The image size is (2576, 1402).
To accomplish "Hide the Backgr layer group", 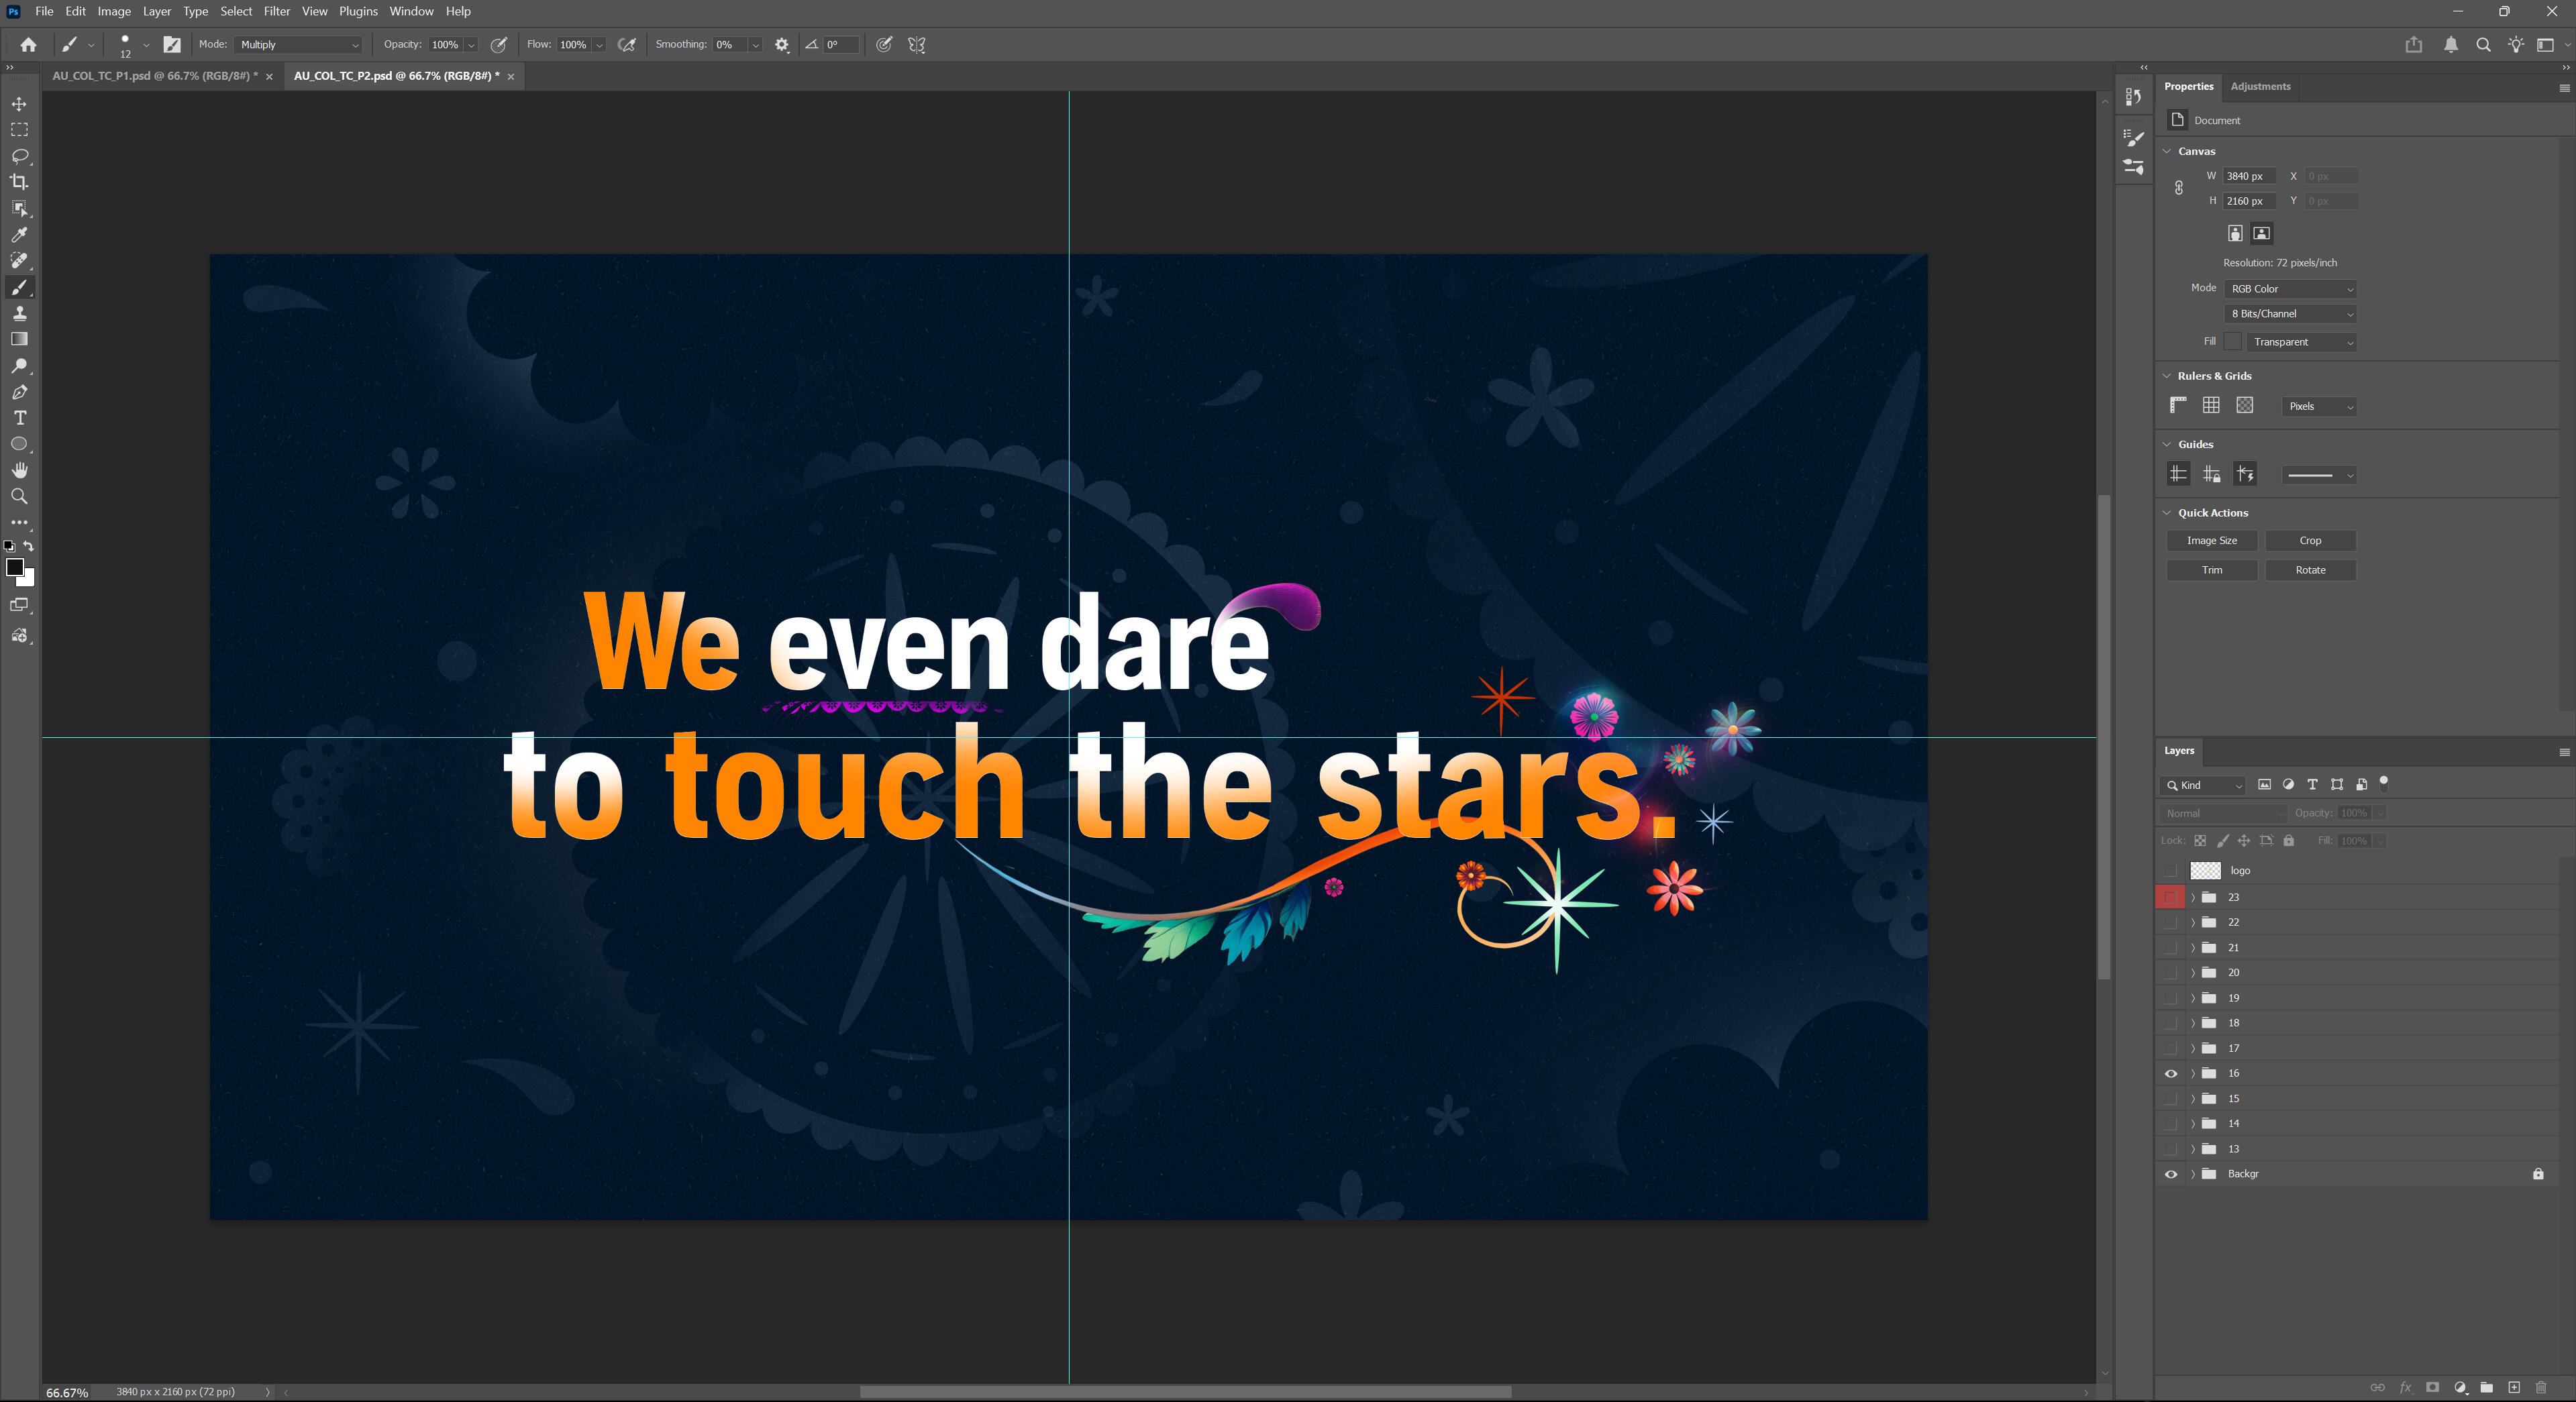I will point(2171,1174).
